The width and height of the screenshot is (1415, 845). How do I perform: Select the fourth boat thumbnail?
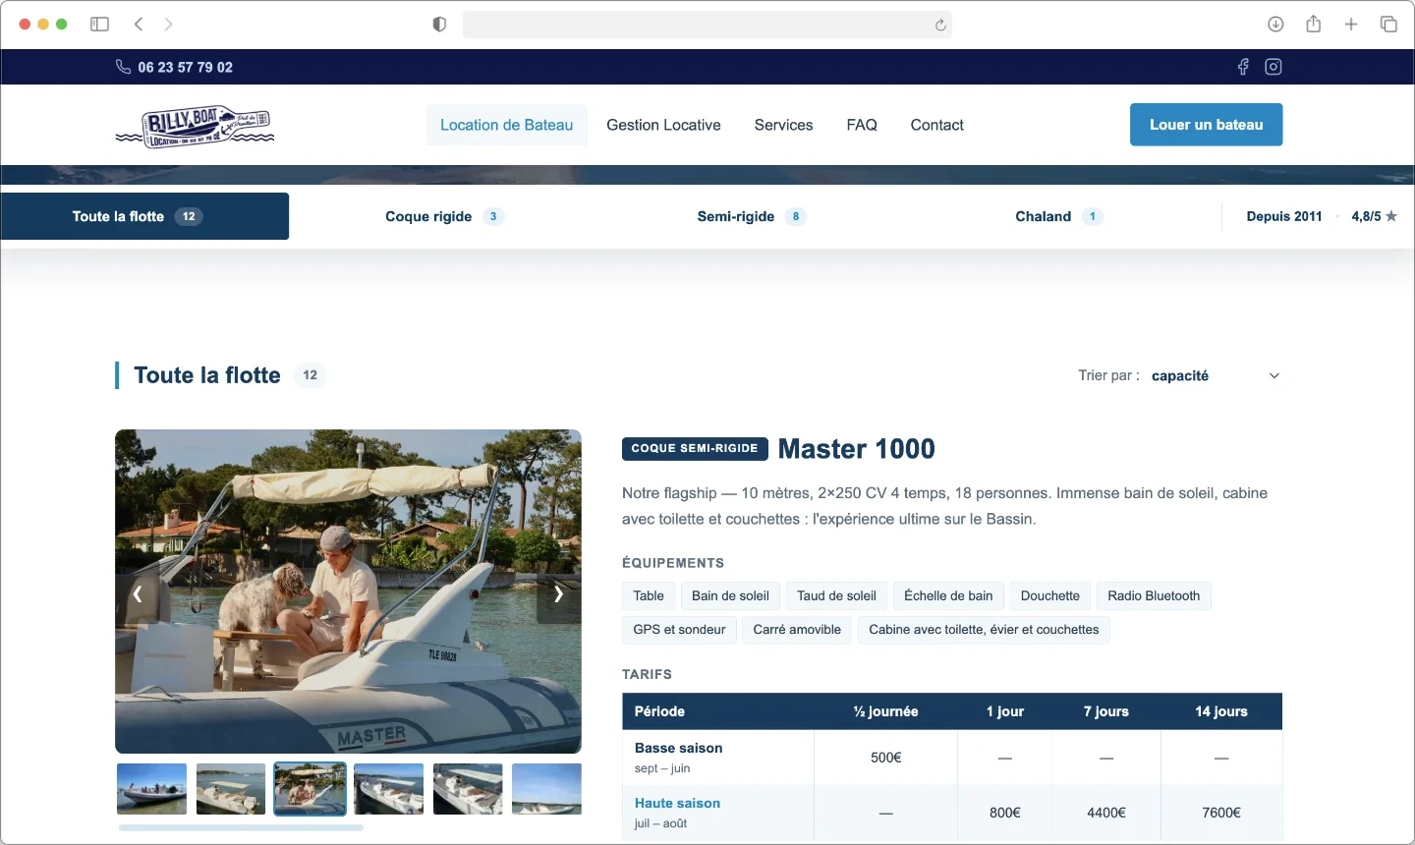click(x=389, y=789)
